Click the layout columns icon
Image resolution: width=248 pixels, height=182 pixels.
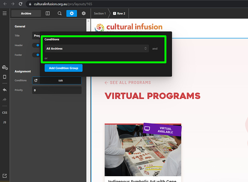tap(48, 13)
